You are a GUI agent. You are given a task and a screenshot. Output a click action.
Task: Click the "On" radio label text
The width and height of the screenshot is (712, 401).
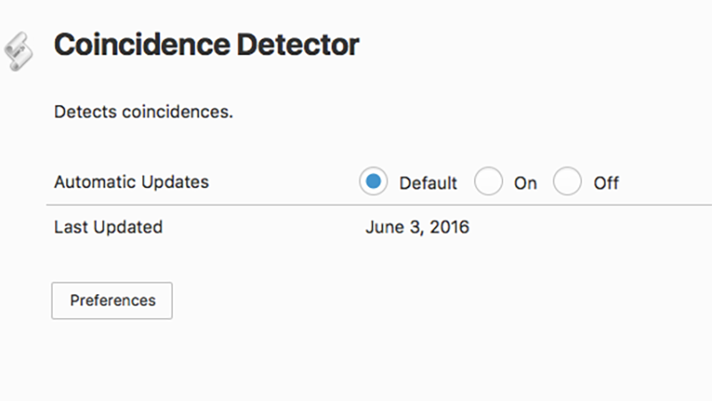pos(525,184)
